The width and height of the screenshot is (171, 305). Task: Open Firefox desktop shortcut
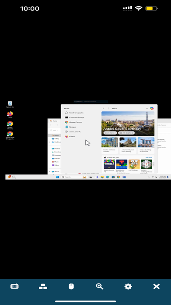(x=10, y=114)
